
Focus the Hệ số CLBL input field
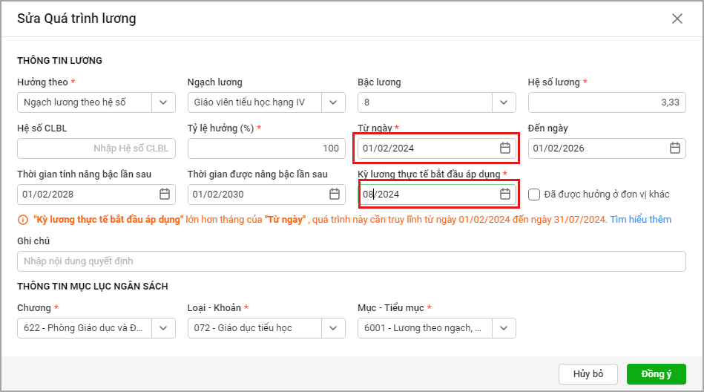[x=96, y=148]
